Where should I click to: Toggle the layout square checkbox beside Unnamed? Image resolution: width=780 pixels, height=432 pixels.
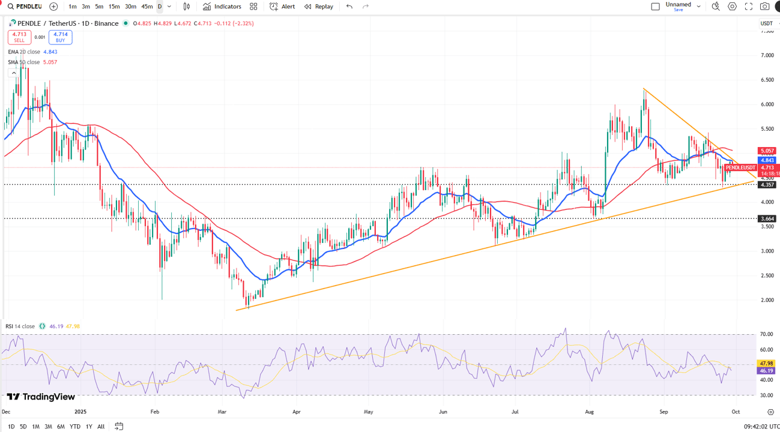pos(656,7)
